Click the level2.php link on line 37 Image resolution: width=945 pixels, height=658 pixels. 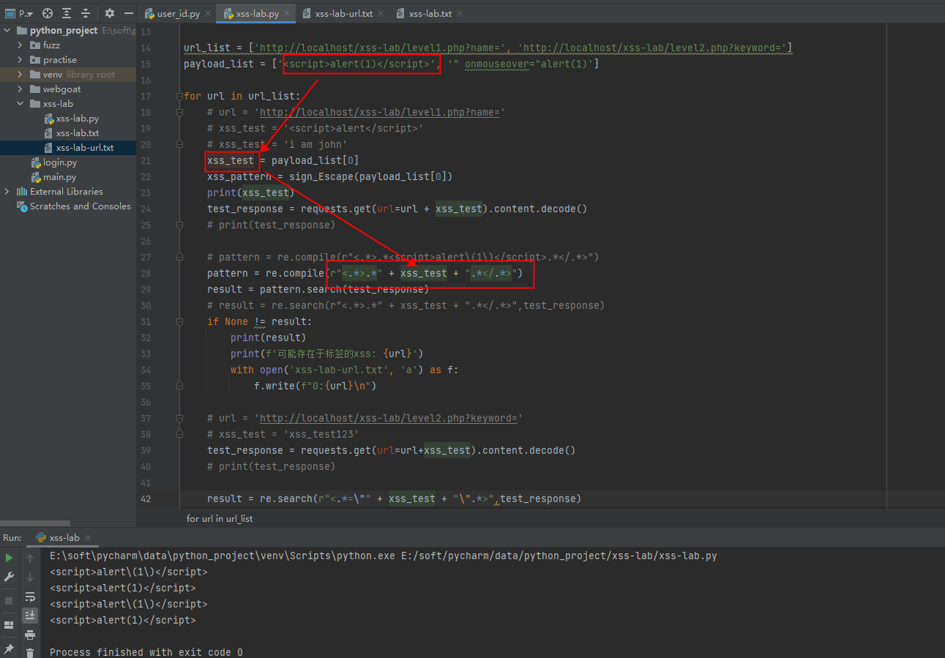tap(388, 419)
